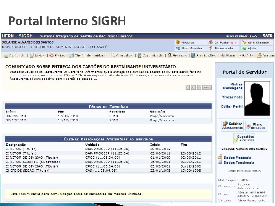Click the Solicitar Afastamento button

point(233,126)
